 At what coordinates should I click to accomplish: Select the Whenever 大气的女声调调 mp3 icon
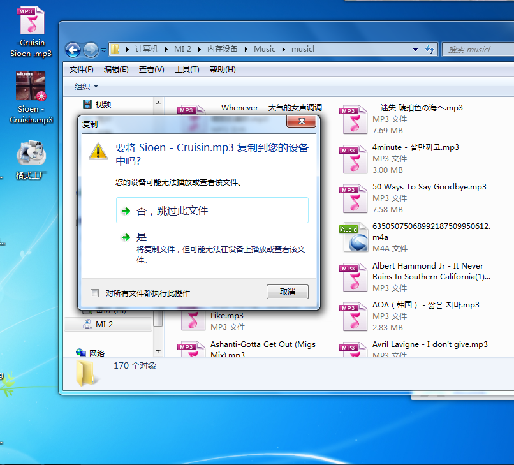pos(191,110)
